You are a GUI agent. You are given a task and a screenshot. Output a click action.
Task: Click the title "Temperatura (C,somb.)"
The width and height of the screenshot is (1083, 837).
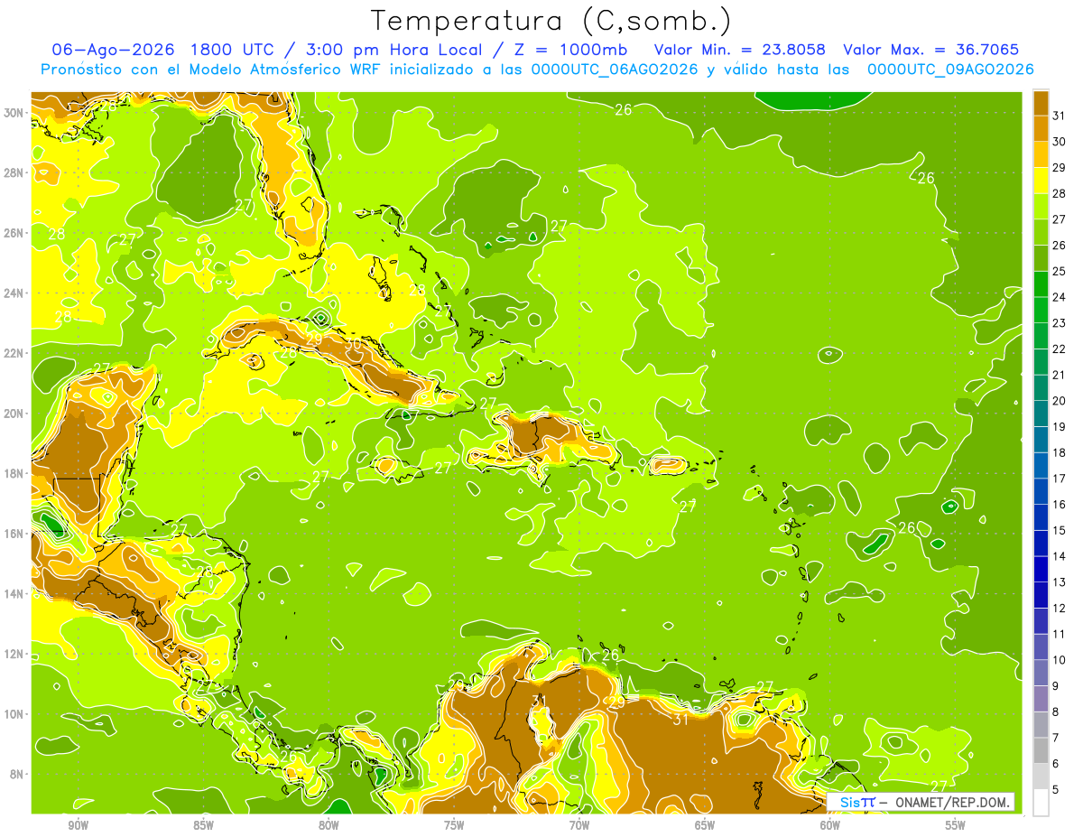click(x=551, y=21)
